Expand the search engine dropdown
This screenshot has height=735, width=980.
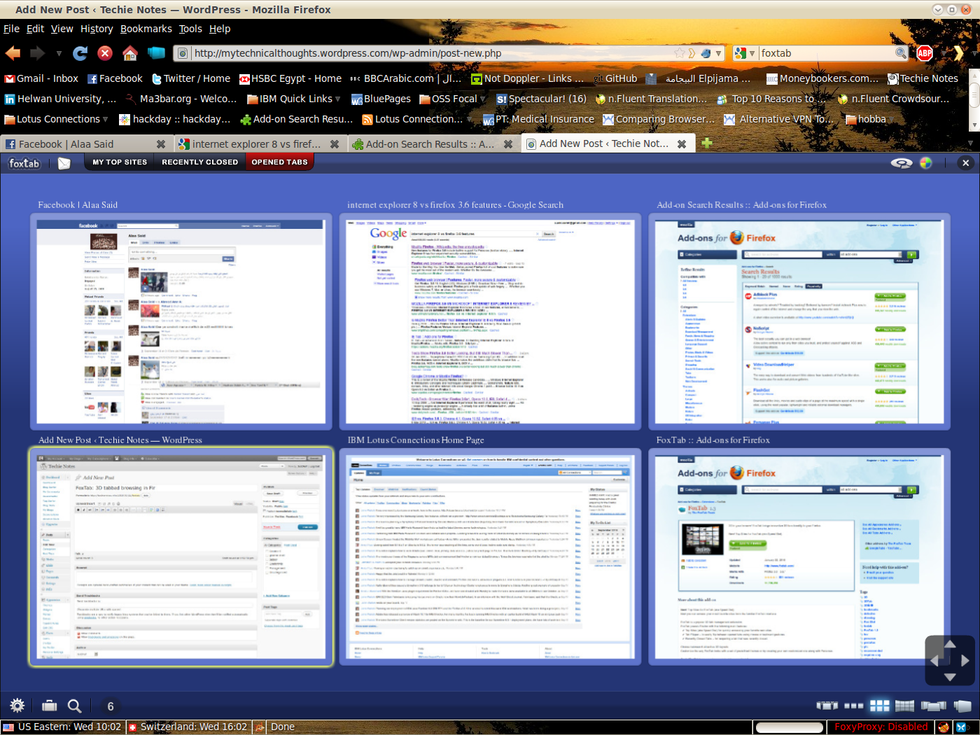(745, 53)
